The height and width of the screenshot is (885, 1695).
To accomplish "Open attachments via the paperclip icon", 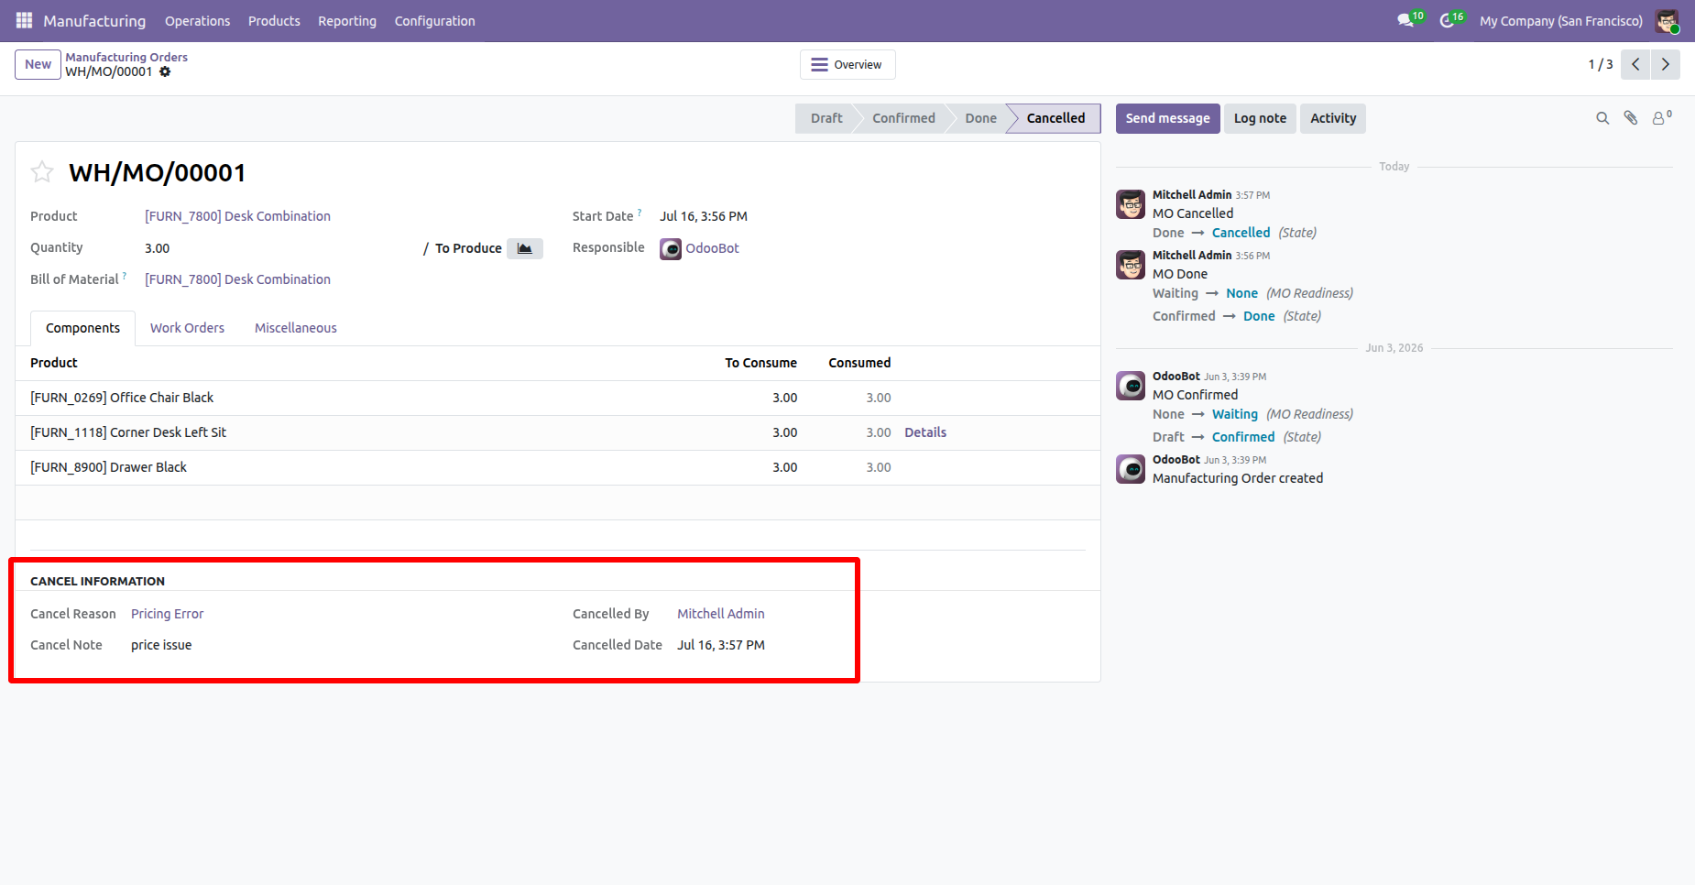I will (x=1631, y=118).
